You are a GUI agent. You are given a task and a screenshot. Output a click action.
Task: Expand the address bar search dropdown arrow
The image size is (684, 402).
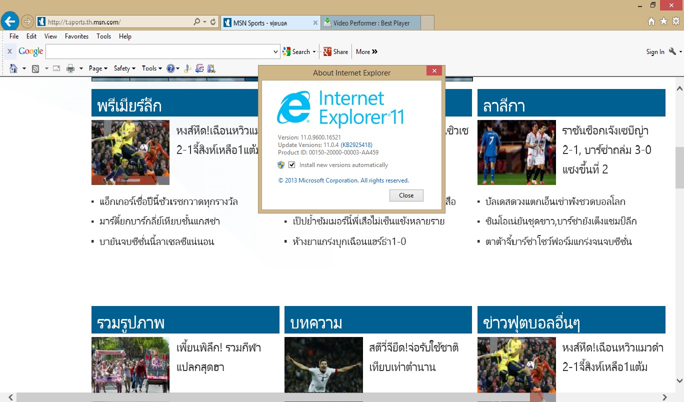click(204, 22)
